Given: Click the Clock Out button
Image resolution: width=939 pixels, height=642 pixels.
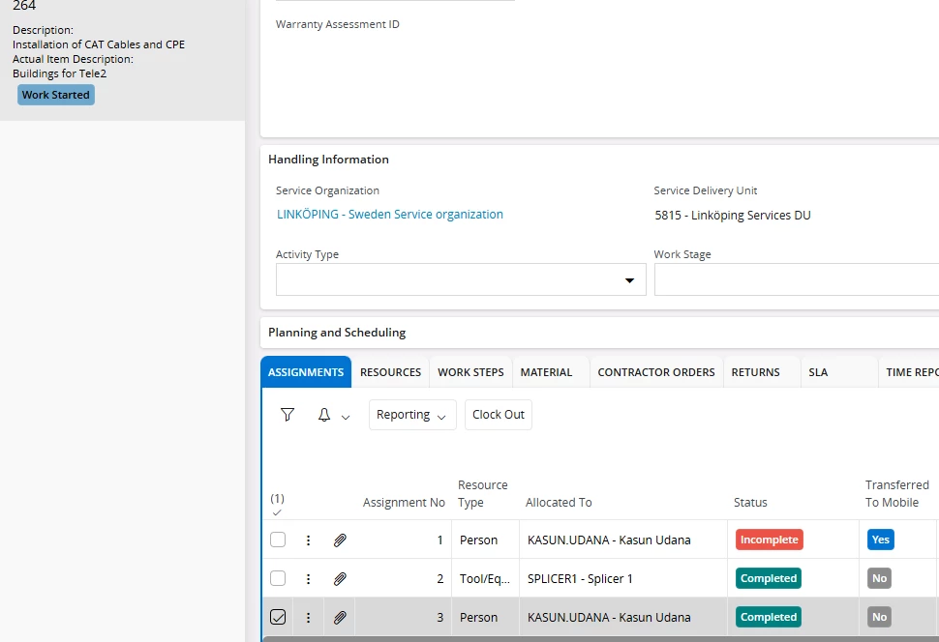Looking at the screenshot, I should (498, 414).
